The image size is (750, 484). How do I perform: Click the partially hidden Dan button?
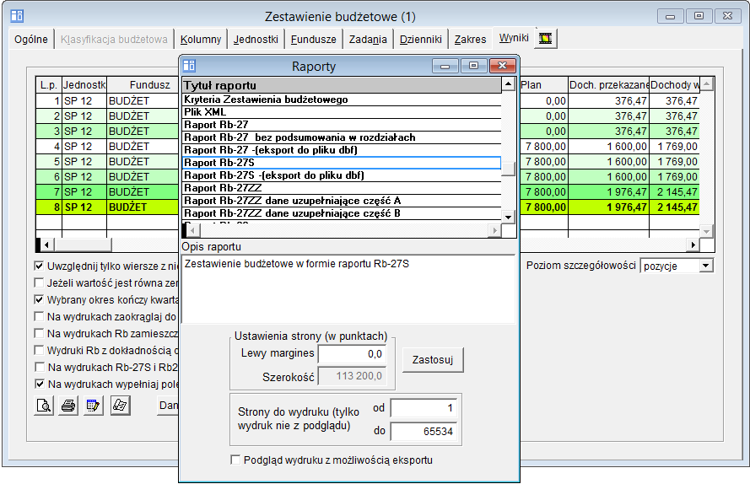(168, 406)
